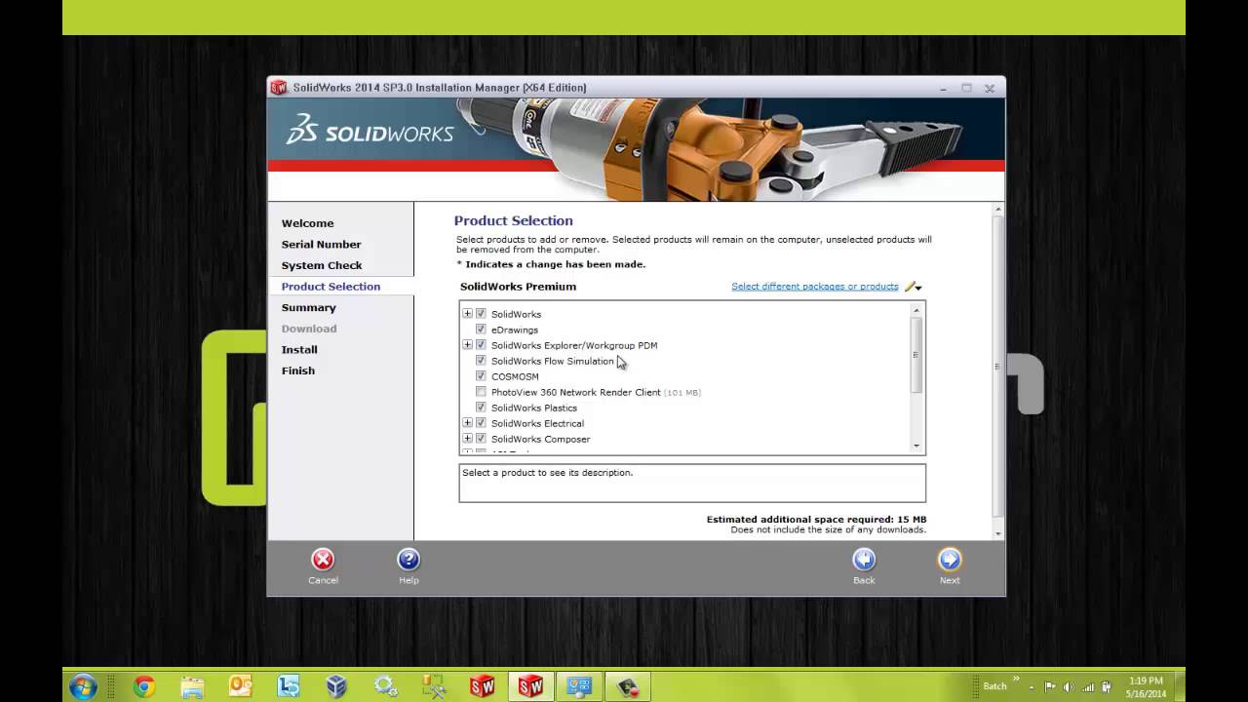1248x702 pixels.
Task: Click the Action Center flag tray icon
Action: (x=1050, y=686)
